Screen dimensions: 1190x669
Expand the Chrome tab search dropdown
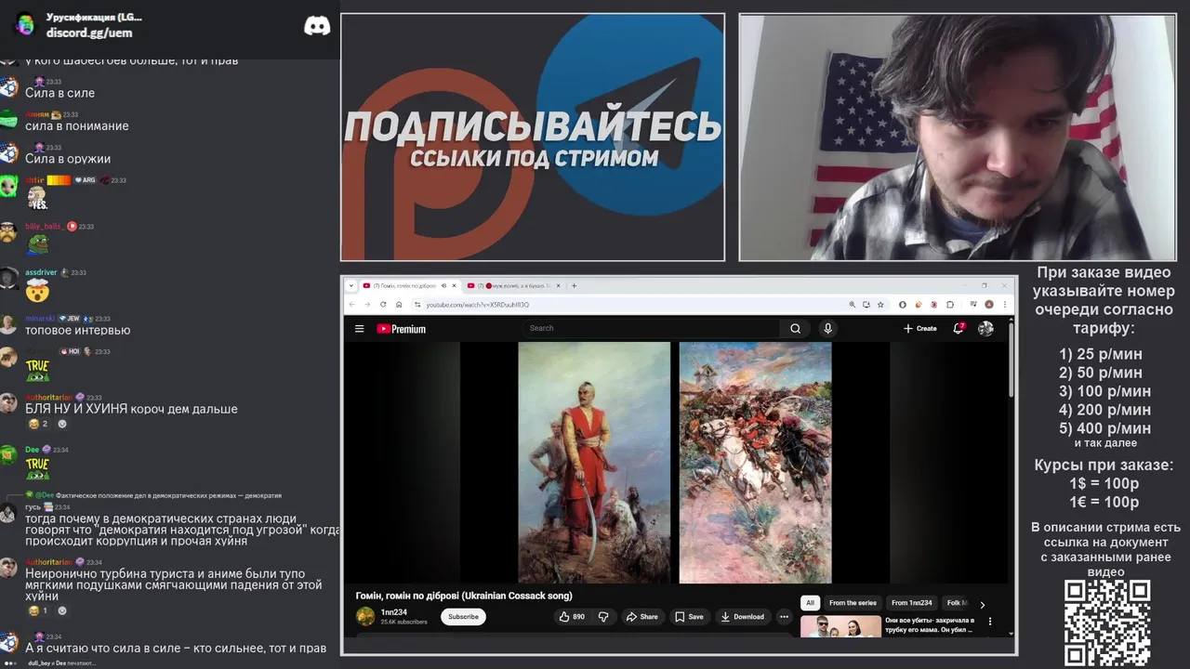[x=351, y=285]
